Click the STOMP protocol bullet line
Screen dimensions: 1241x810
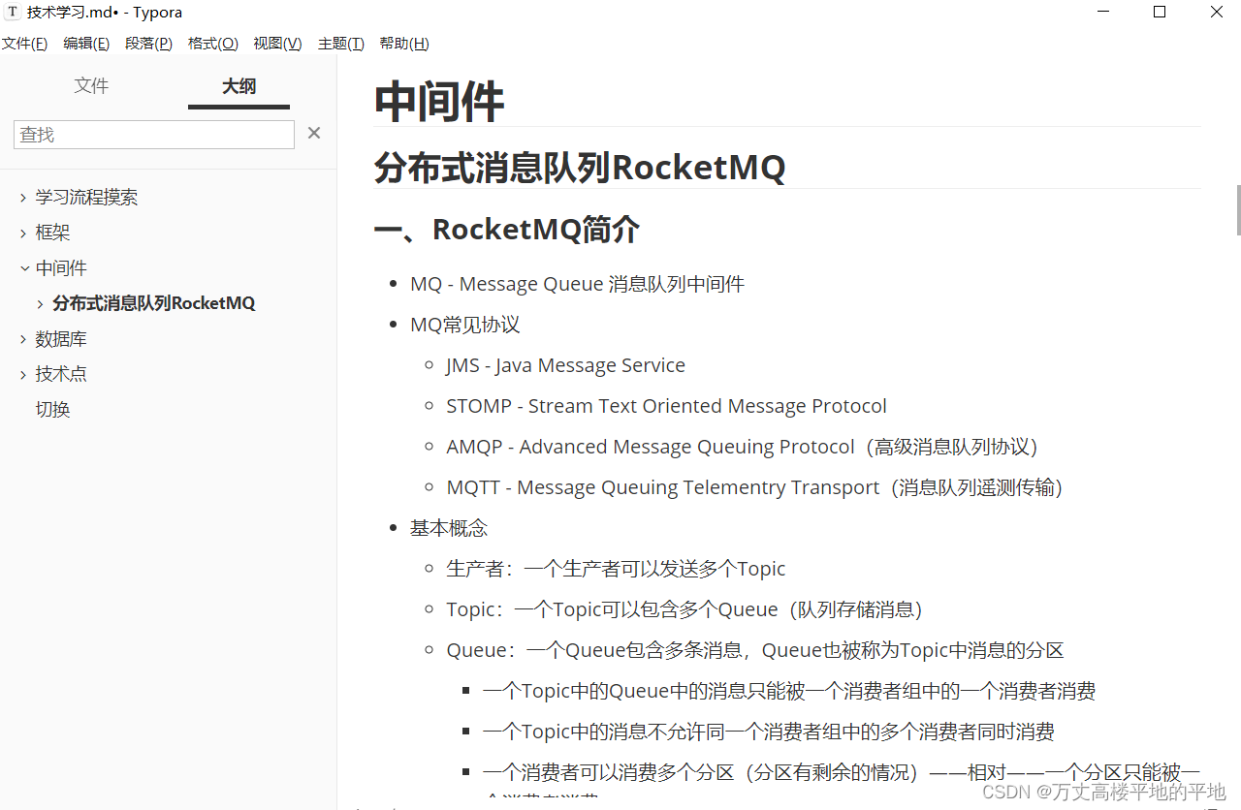[x=666, y=406]
